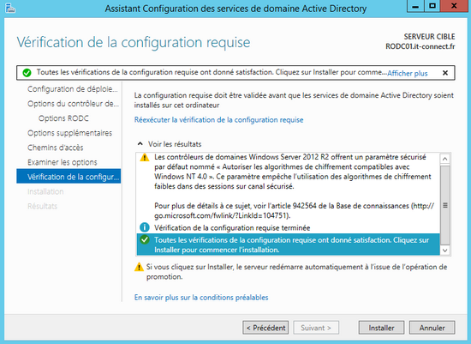Image resolution: width=471 pixels, height=344 pixels.
Task: Collapse the Voir les résultats section
Action: point(140,144)
